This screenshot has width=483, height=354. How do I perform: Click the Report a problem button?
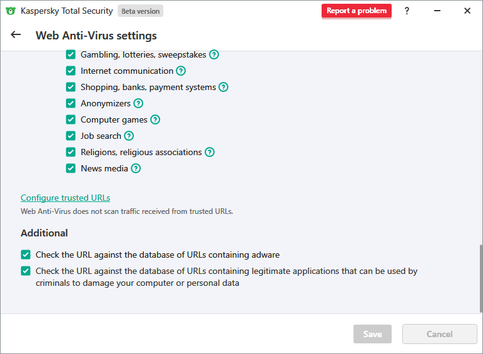pyautogui.click(x=357, y=11)
